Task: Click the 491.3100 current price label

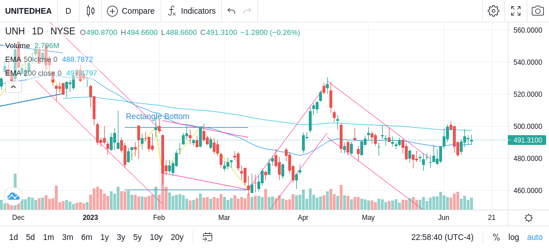Action: pos(527,140)
